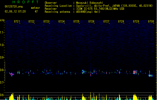Click the 1.1 kHz axis label
Image resolution: width=157 pixels, height=100 pixels.
(2, 32)
